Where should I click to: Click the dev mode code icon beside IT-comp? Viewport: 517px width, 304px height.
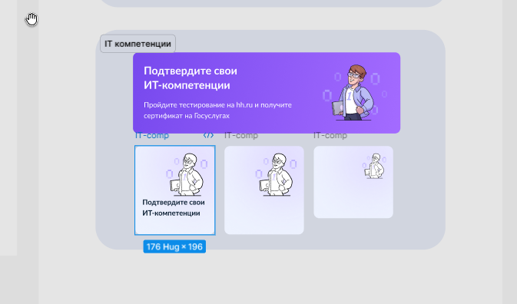tap(208, 135)
